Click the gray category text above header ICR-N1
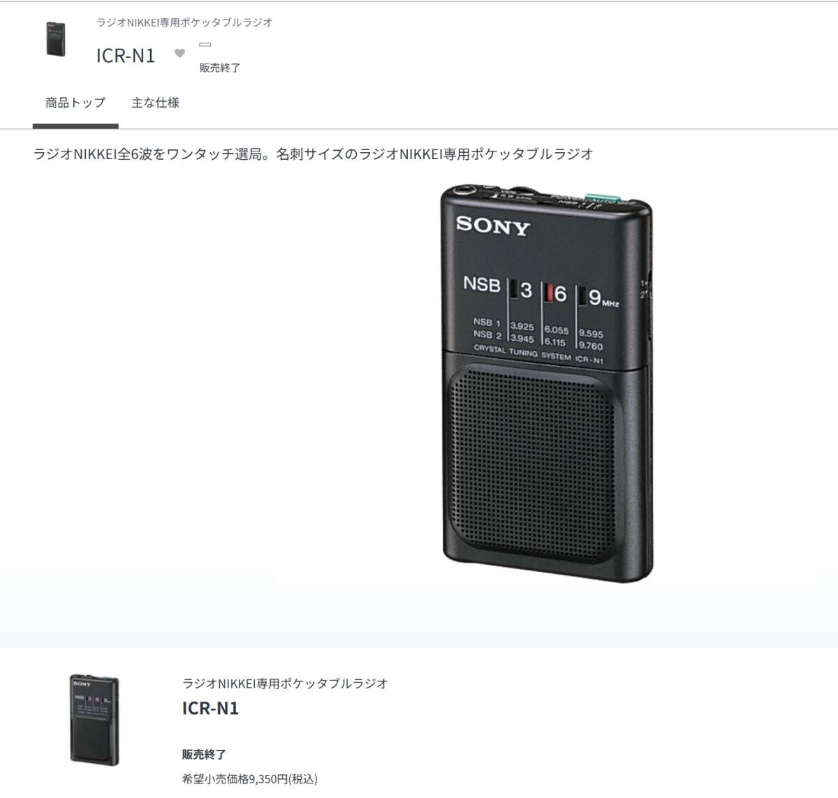 pyautogui.click(x=184, y=22)
